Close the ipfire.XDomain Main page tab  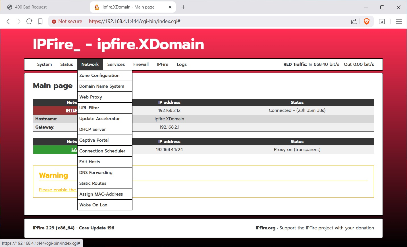click(170, 7)
